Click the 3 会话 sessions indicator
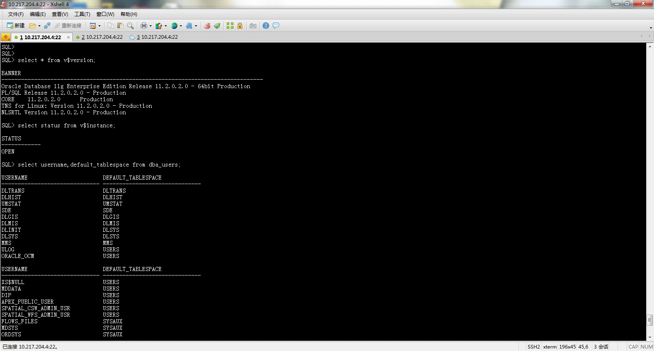Viewport: 654px width, 351px height. click(x=601, y=347)
